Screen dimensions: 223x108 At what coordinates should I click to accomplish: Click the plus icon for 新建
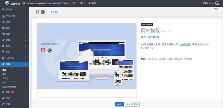89,3
